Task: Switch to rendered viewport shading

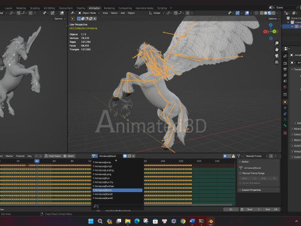Action: click(x=273, y=13)
